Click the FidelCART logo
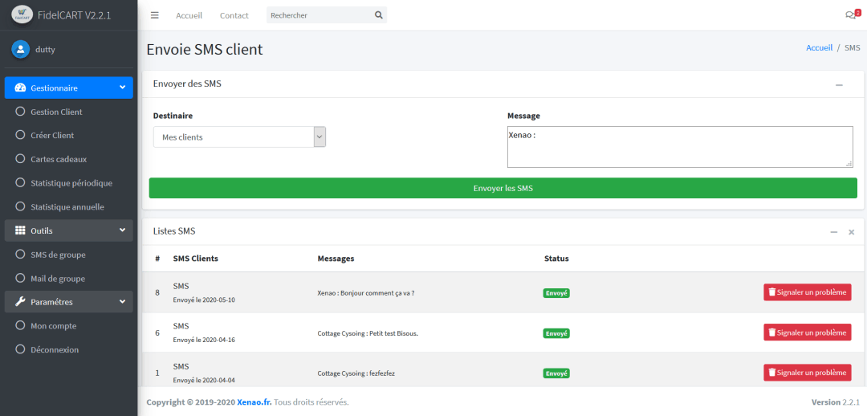Screen dimensions: 867x416 point(22,14)
